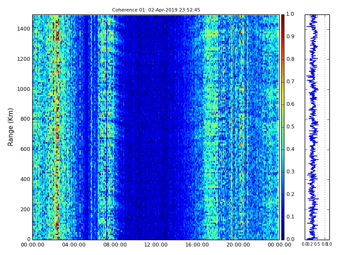
Task: Click the coherence profile line plot panel
Action: point(317,127)
